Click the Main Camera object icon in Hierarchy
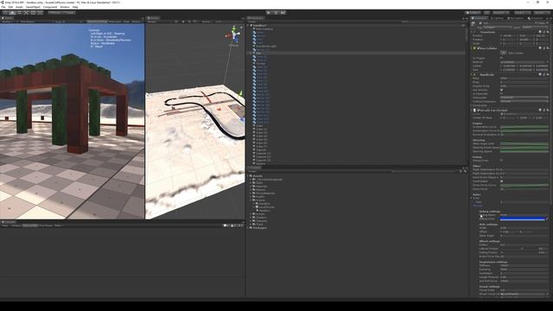553x311 pixels. 254,29
